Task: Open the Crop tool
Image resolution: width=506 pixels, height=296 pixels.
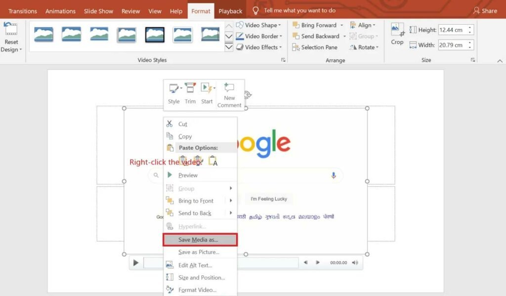Action: pyautogui.click(x=397, y=34)
